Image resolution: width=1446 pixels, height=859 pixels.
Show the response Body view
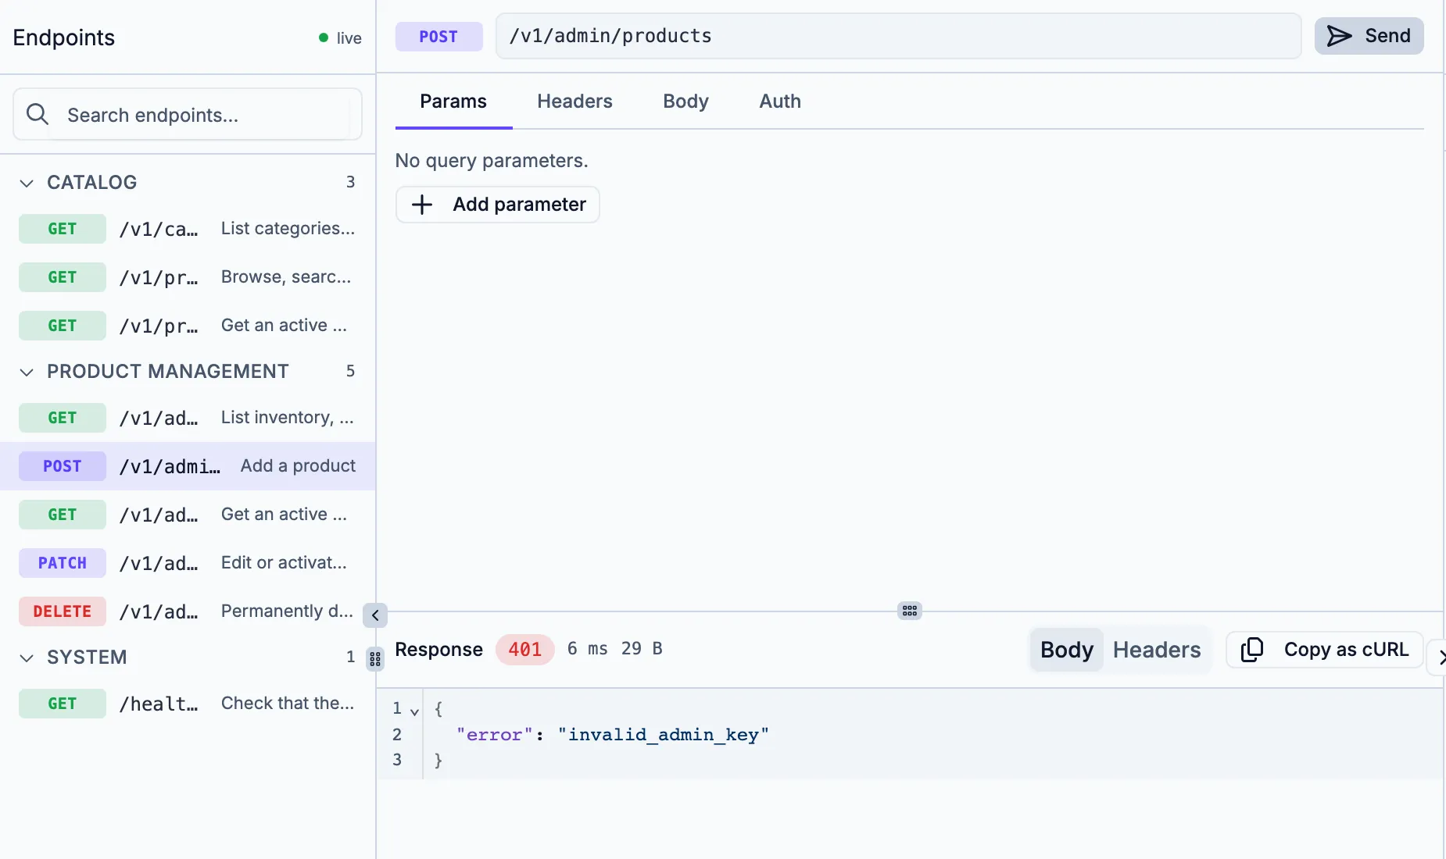(1067, 650)
